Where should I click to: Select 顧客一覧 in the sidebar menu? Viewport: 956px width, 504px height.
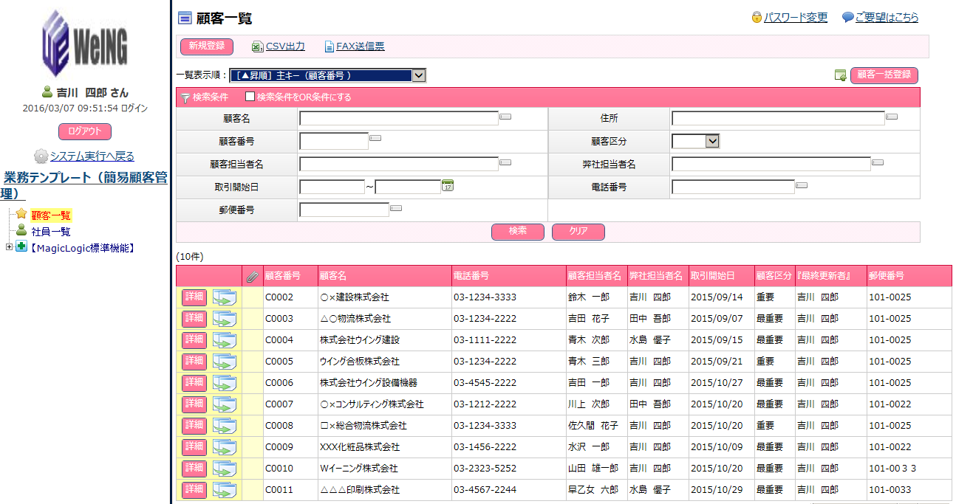51,215
